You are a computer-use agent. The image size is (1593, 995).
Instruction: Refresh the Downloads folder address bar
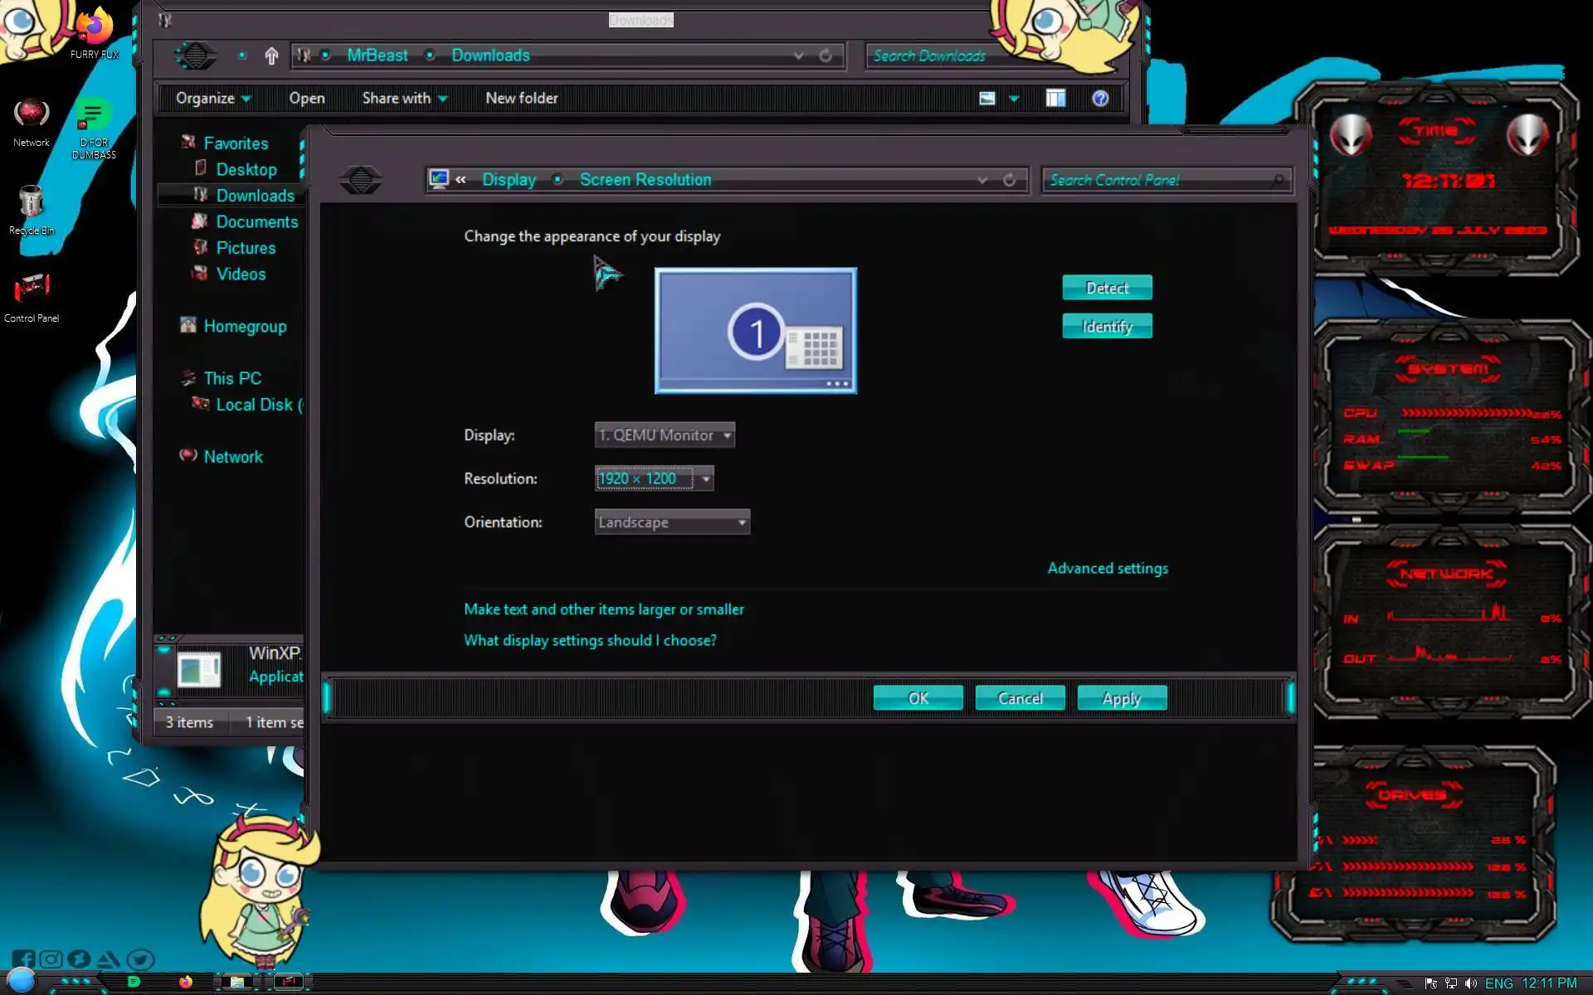826,56
